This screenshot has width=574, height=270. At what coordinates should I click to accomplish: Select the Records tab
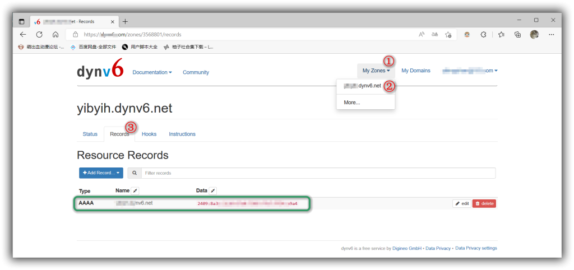click(119, 134)
